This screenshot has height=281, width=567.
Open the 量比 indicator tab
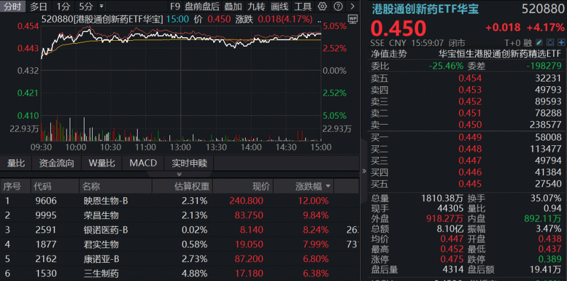[16, 163]
